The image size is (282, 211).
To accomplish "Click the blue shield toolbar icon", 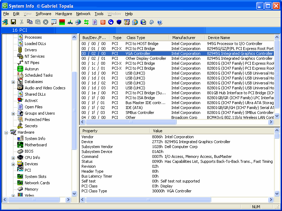I will click(119, 22).
